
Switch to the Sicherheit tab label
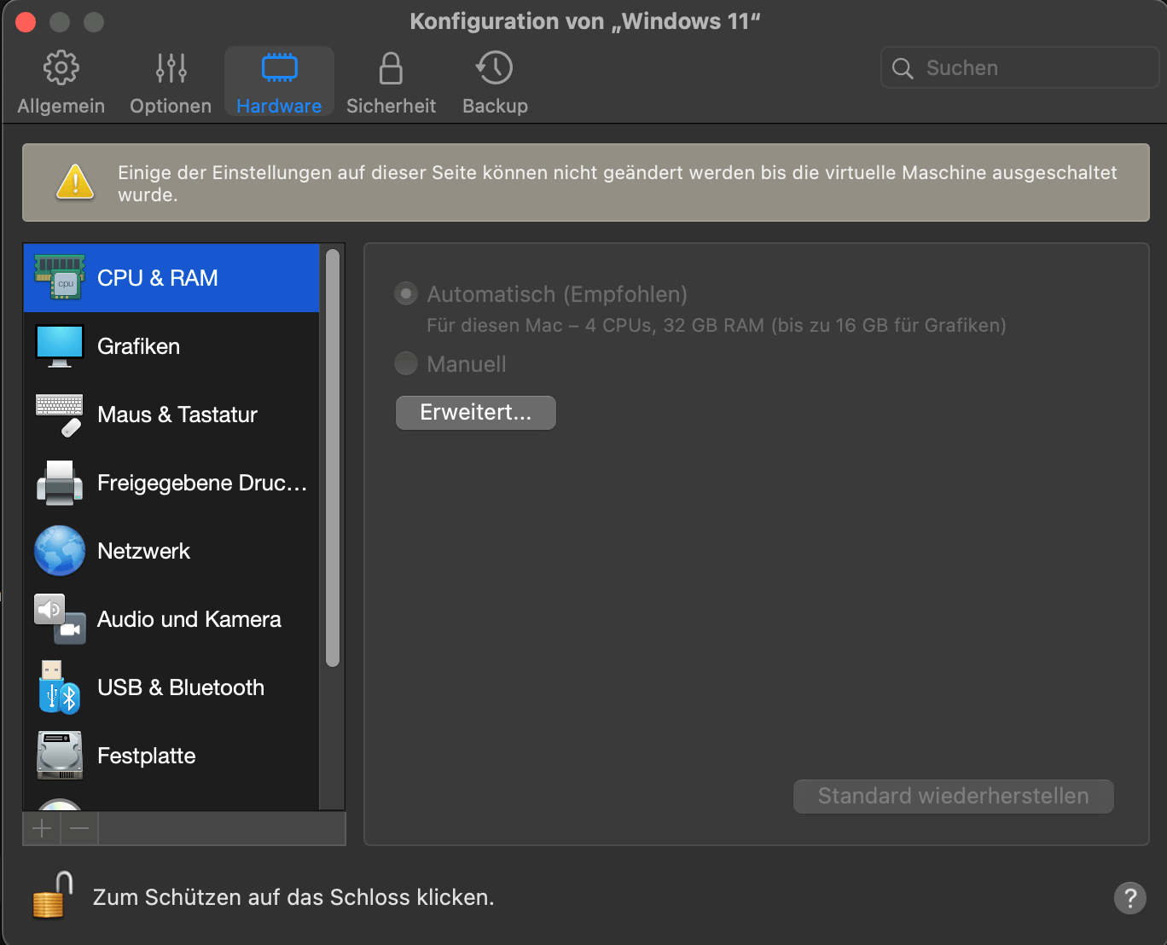(x=391, y=106)
